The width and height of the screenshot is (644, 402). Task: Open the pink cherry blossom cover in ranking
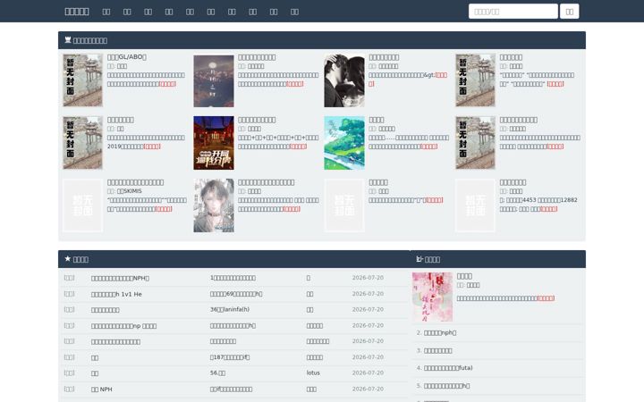click(x=433, y=297)
